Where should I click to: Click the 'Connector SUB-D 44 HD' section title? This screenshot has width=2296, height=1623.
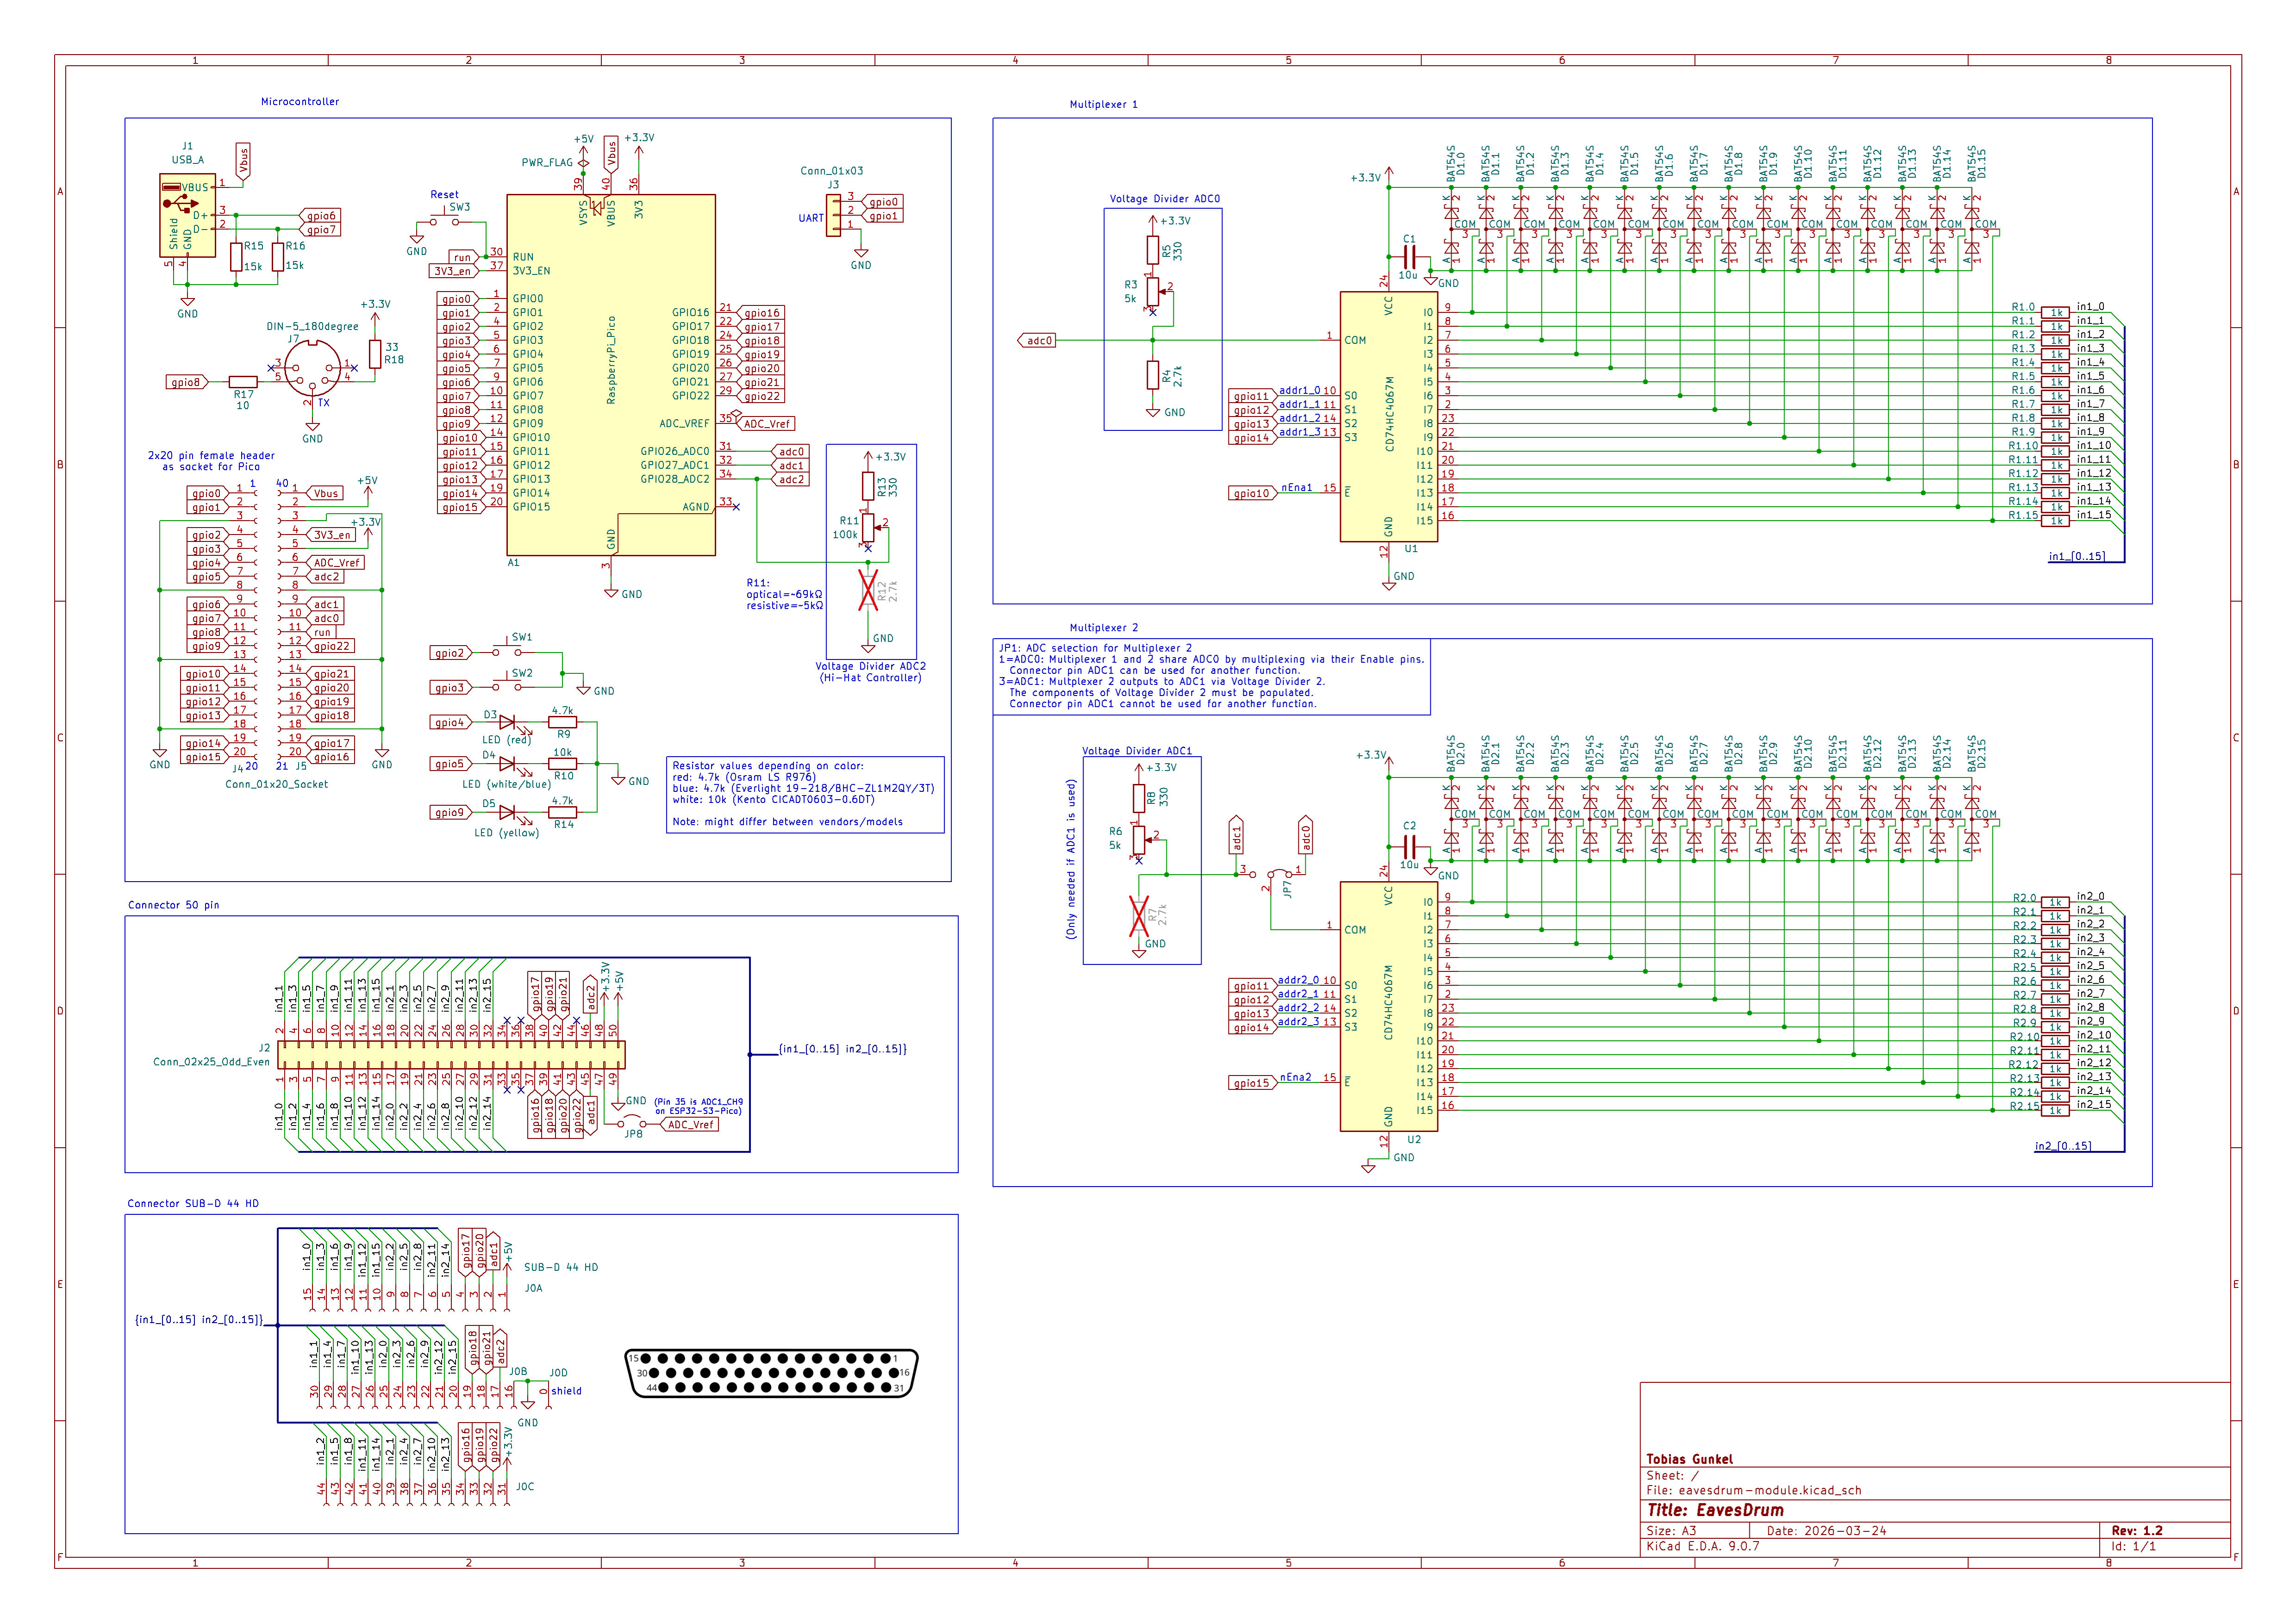pos(192,1204)
